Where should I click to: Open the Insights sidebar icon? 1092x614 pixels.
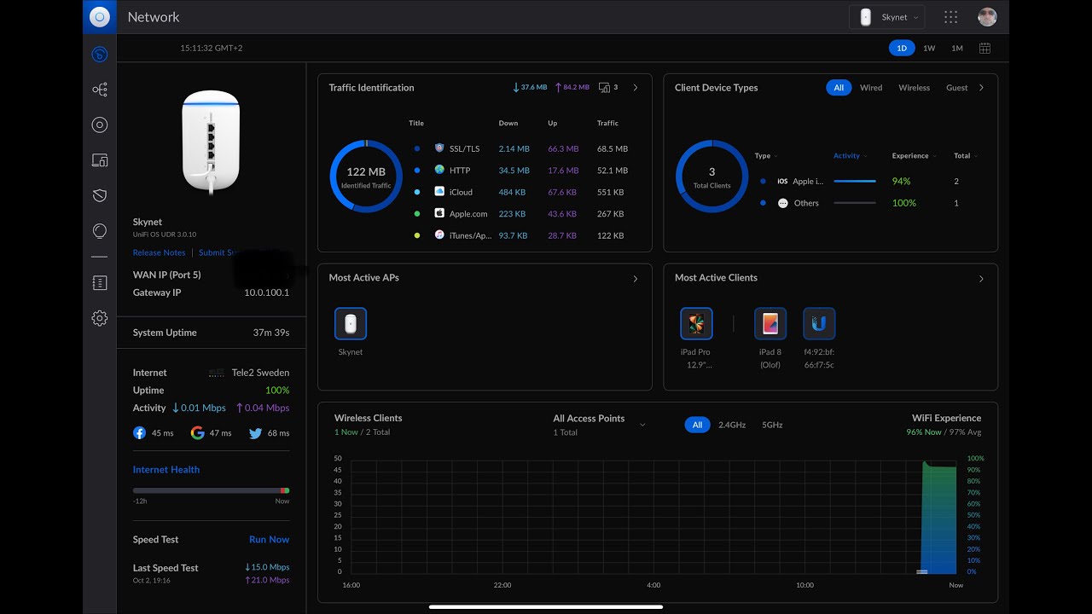click(x=100, y=230)
